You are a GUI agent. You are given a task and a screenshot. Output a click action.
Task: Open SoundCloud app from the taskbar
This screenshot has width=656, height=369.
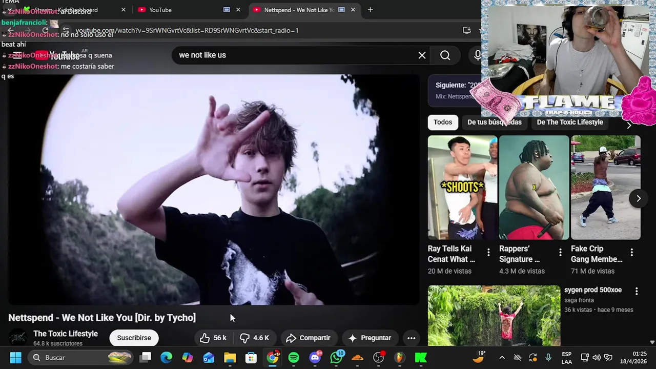pos(357,357)
